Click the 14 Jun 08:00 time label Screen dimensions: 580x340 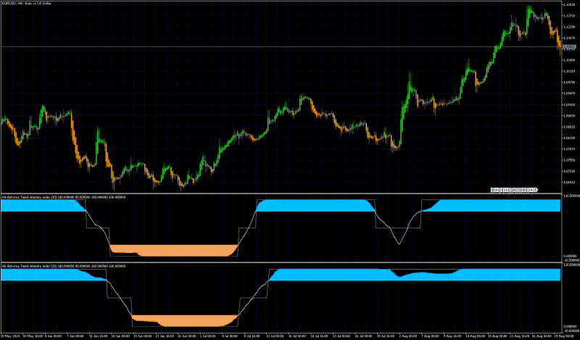(120, 336)
